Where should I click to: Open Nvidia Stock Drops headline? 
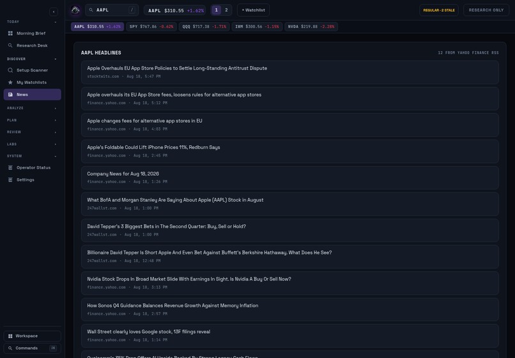tap(289, 283)
